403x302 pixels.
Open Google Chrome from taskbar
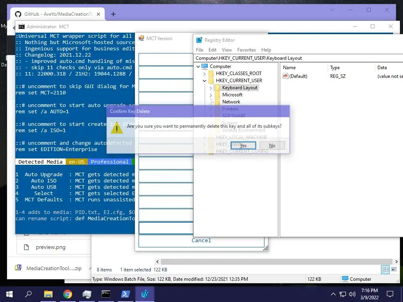68,294
